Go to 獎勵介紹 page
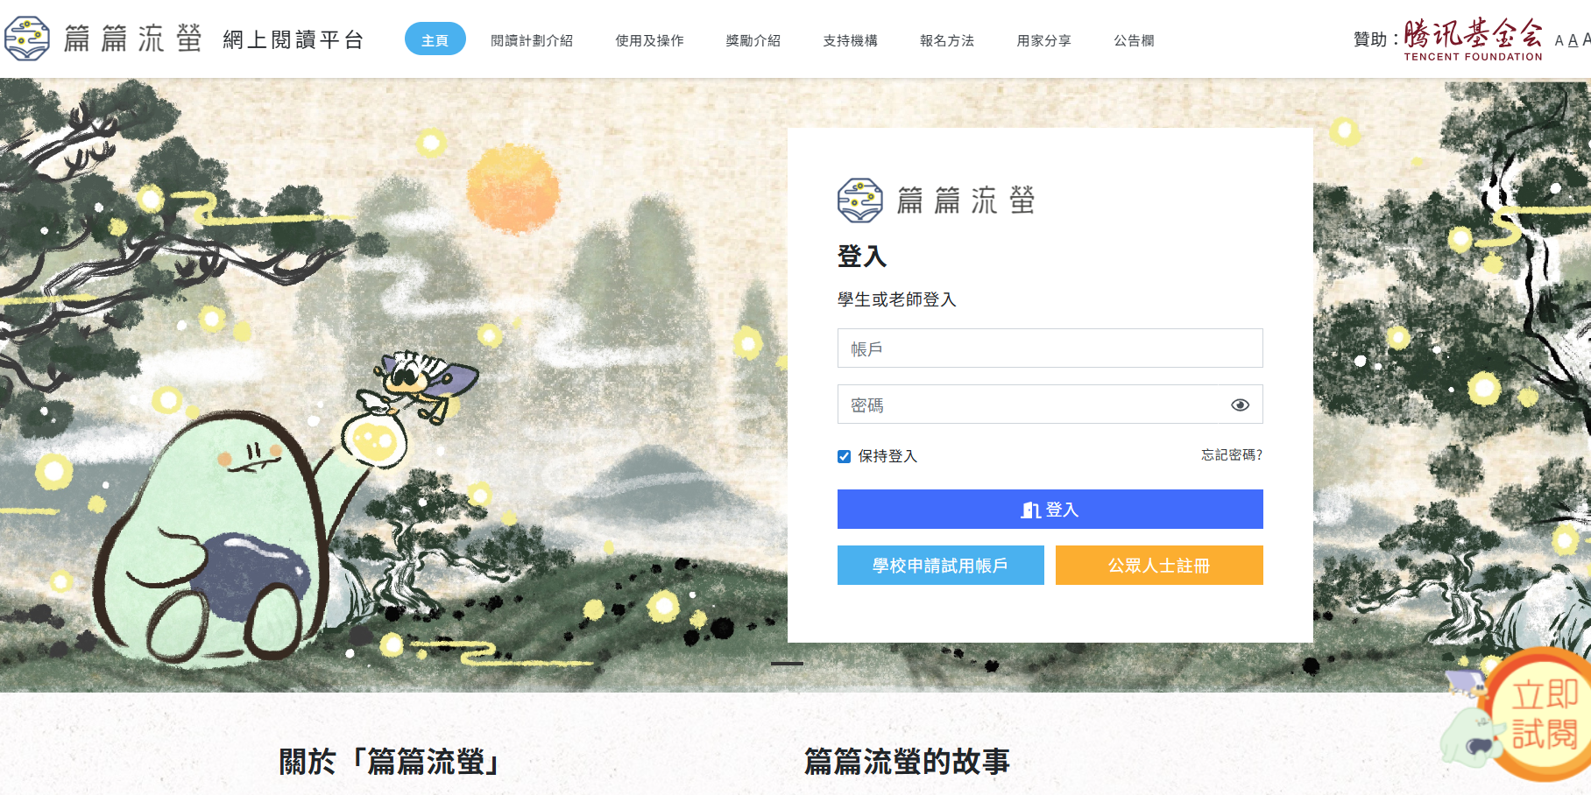 753,40
